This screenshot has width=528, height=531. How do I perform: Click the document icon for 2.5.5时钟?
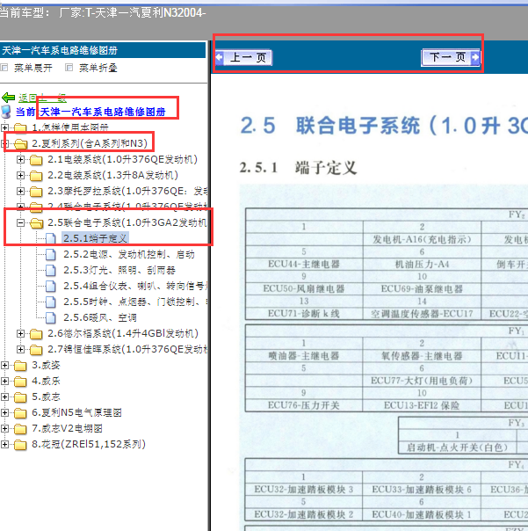pos(51,302)
